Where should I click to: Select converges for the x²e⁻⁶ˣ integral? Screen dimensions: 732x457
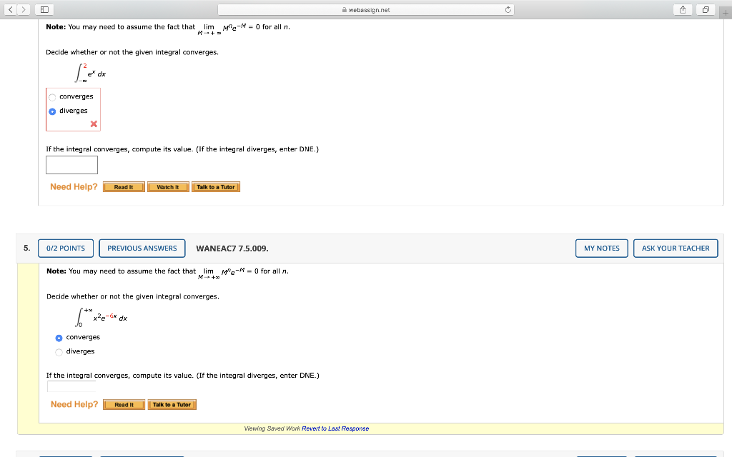coord(59,336)
